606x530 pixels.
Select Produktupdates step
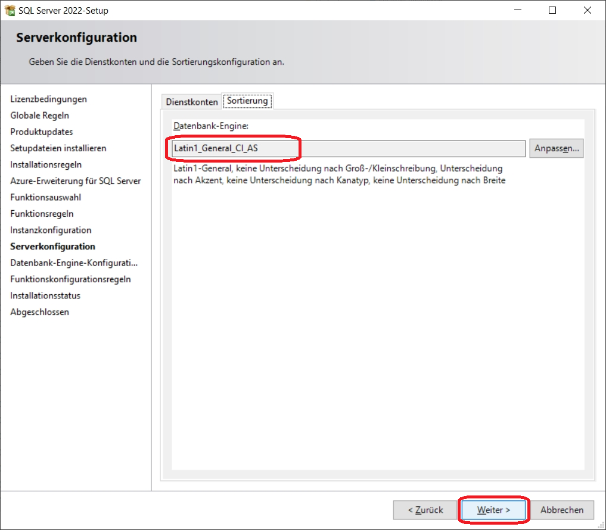coord(41,132)
